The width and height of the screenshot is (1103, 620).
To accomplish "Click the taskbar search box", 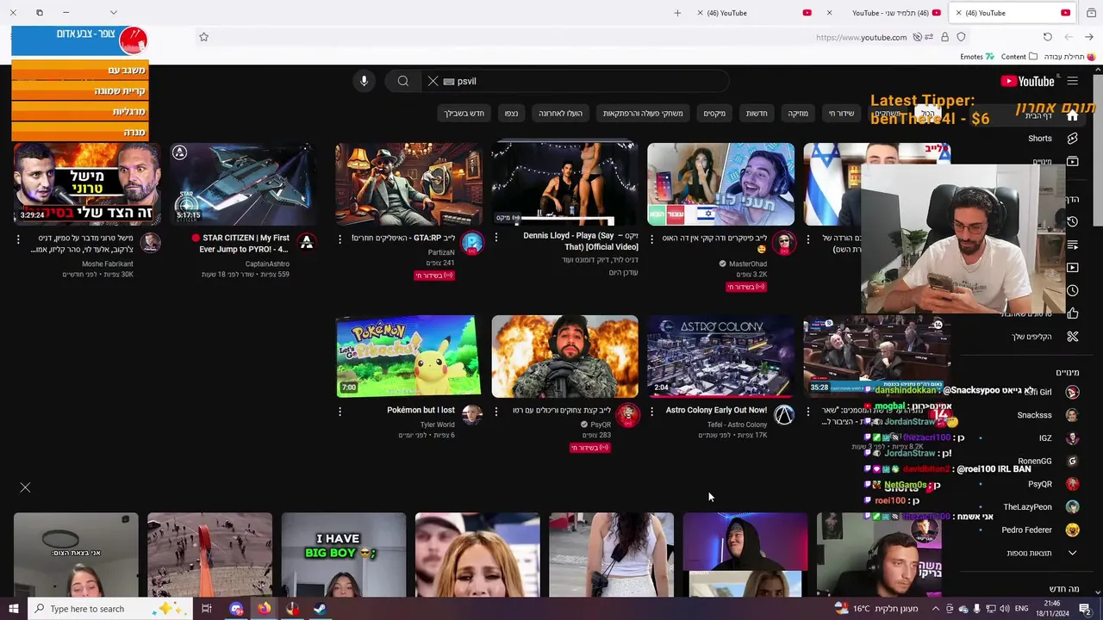I will tap(112, 609).
